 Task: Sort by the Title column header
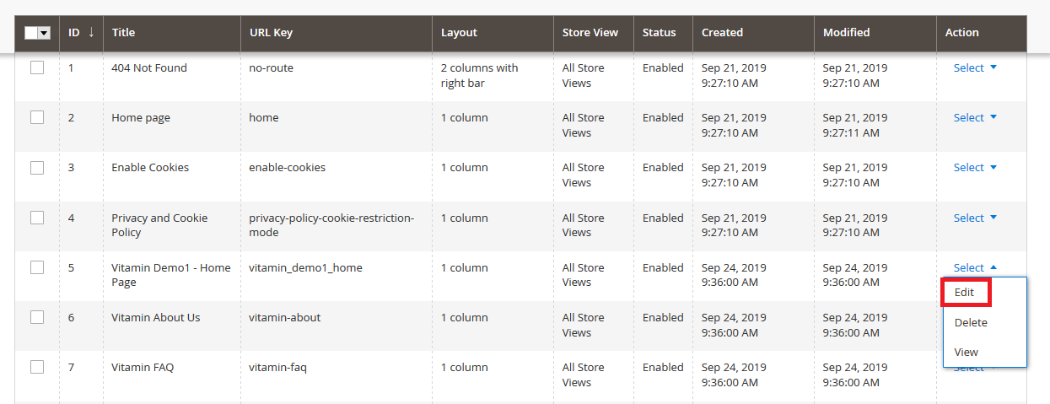click(123, 33)
